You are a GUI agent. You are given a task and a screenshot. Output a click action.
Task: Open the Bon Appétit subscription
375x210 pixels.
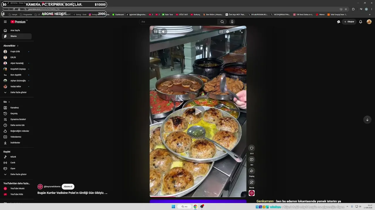(17, 75)
